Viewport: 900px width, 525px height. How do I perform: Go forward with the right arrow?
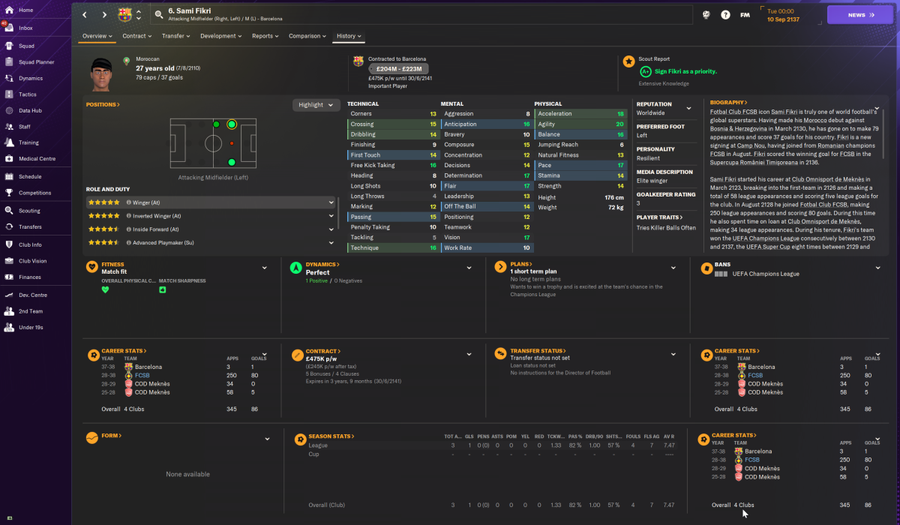(103, 14)
